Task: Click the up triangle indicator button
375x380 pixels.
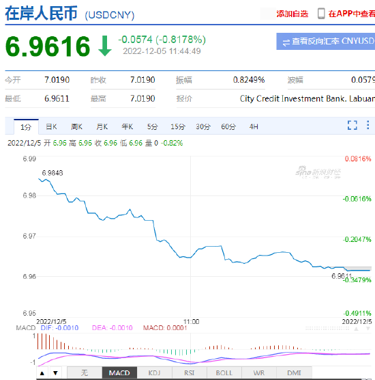Action: click(42, 373)
